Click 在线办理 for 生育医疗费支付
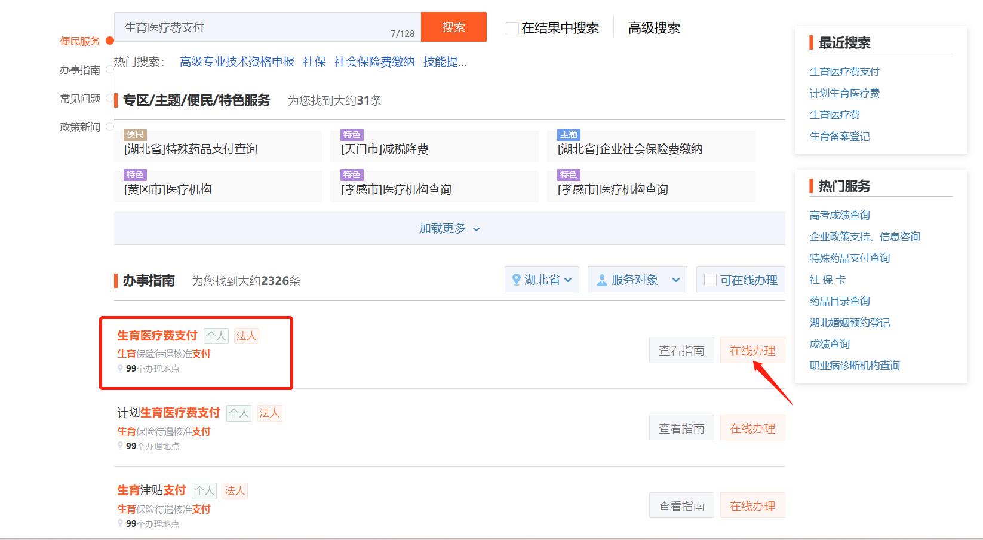Image resolution: width=983 pixels, height=540 pixels. point(752,350)
